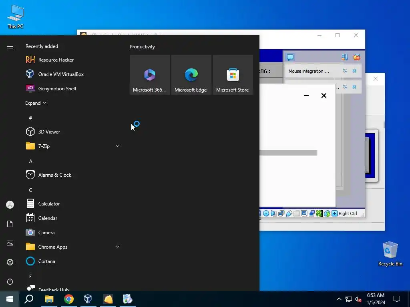The height and width of the screenshot is (307, 410).
Task: Toggle notification sort order in VirtualBox panel
Action: [x=345, y=57]
